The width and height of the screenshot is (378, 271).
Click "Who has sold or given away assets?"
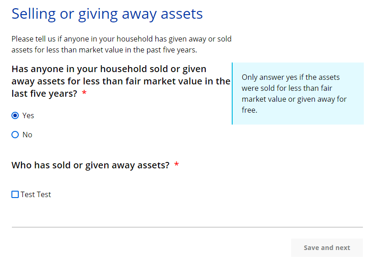(x=91, y=165)
